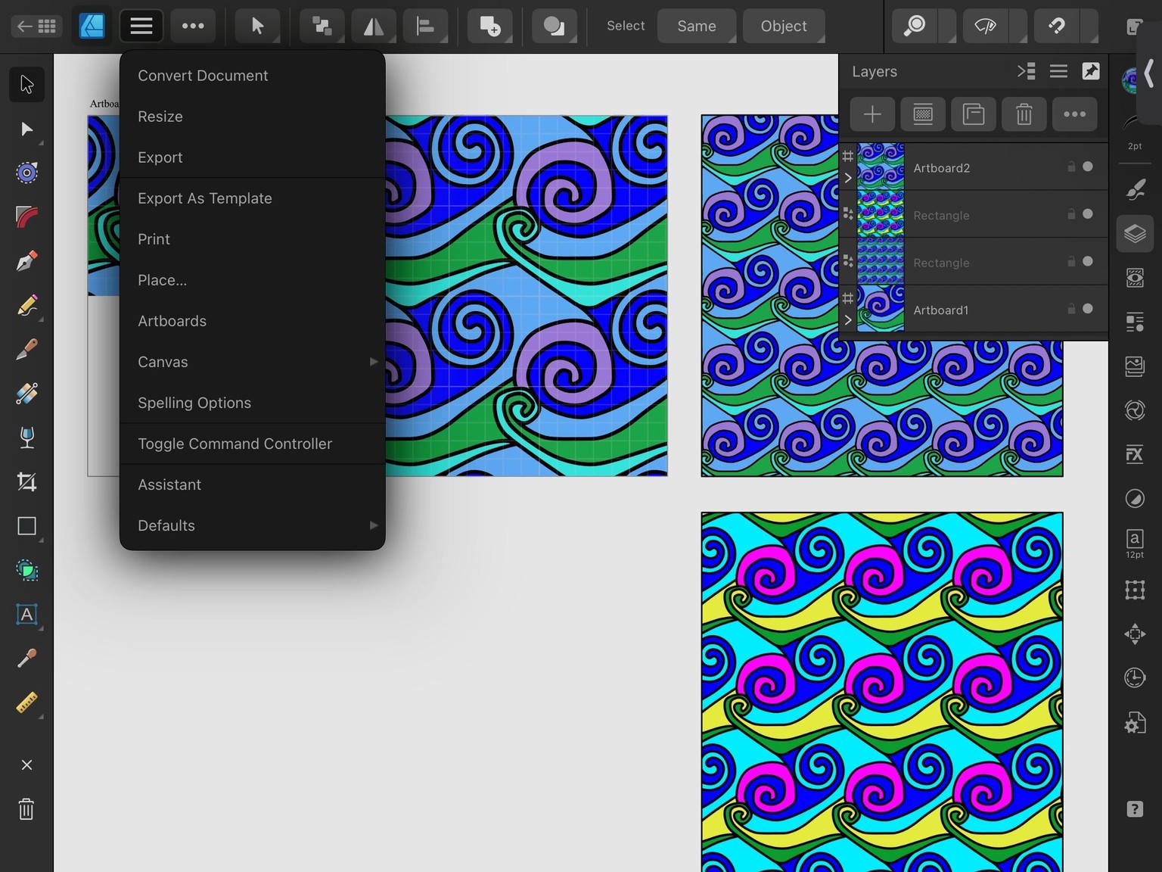Click the trash icon in left toolbar

[26, 809]
